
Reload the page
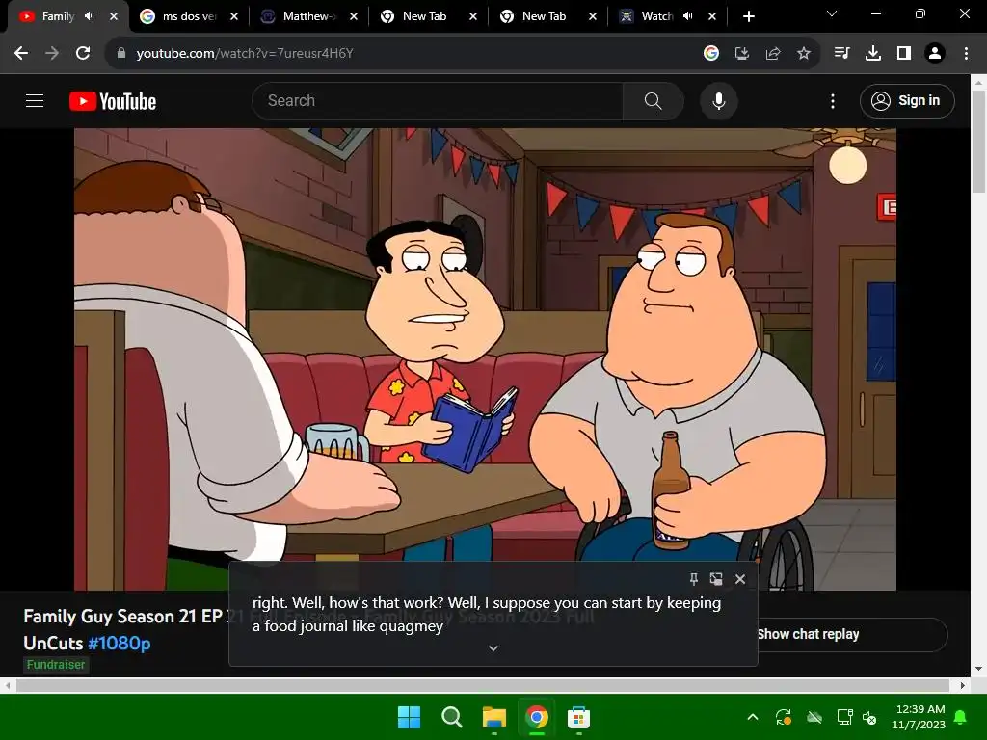click(83, 54)
